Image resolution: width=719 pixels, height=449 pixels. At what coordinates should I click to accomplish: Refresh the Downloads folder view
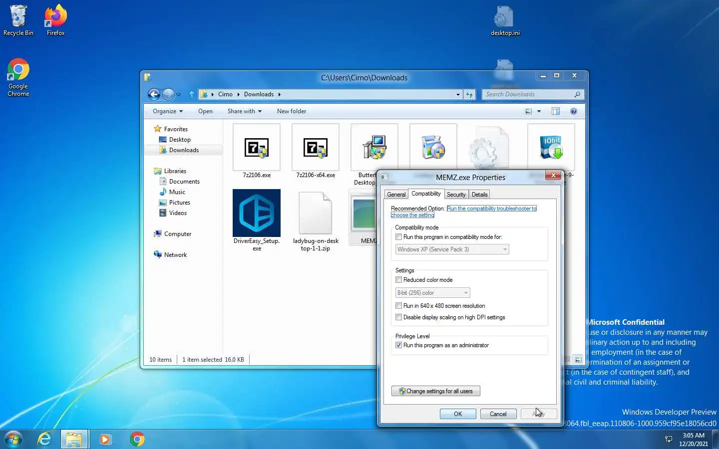coord(469,94)
